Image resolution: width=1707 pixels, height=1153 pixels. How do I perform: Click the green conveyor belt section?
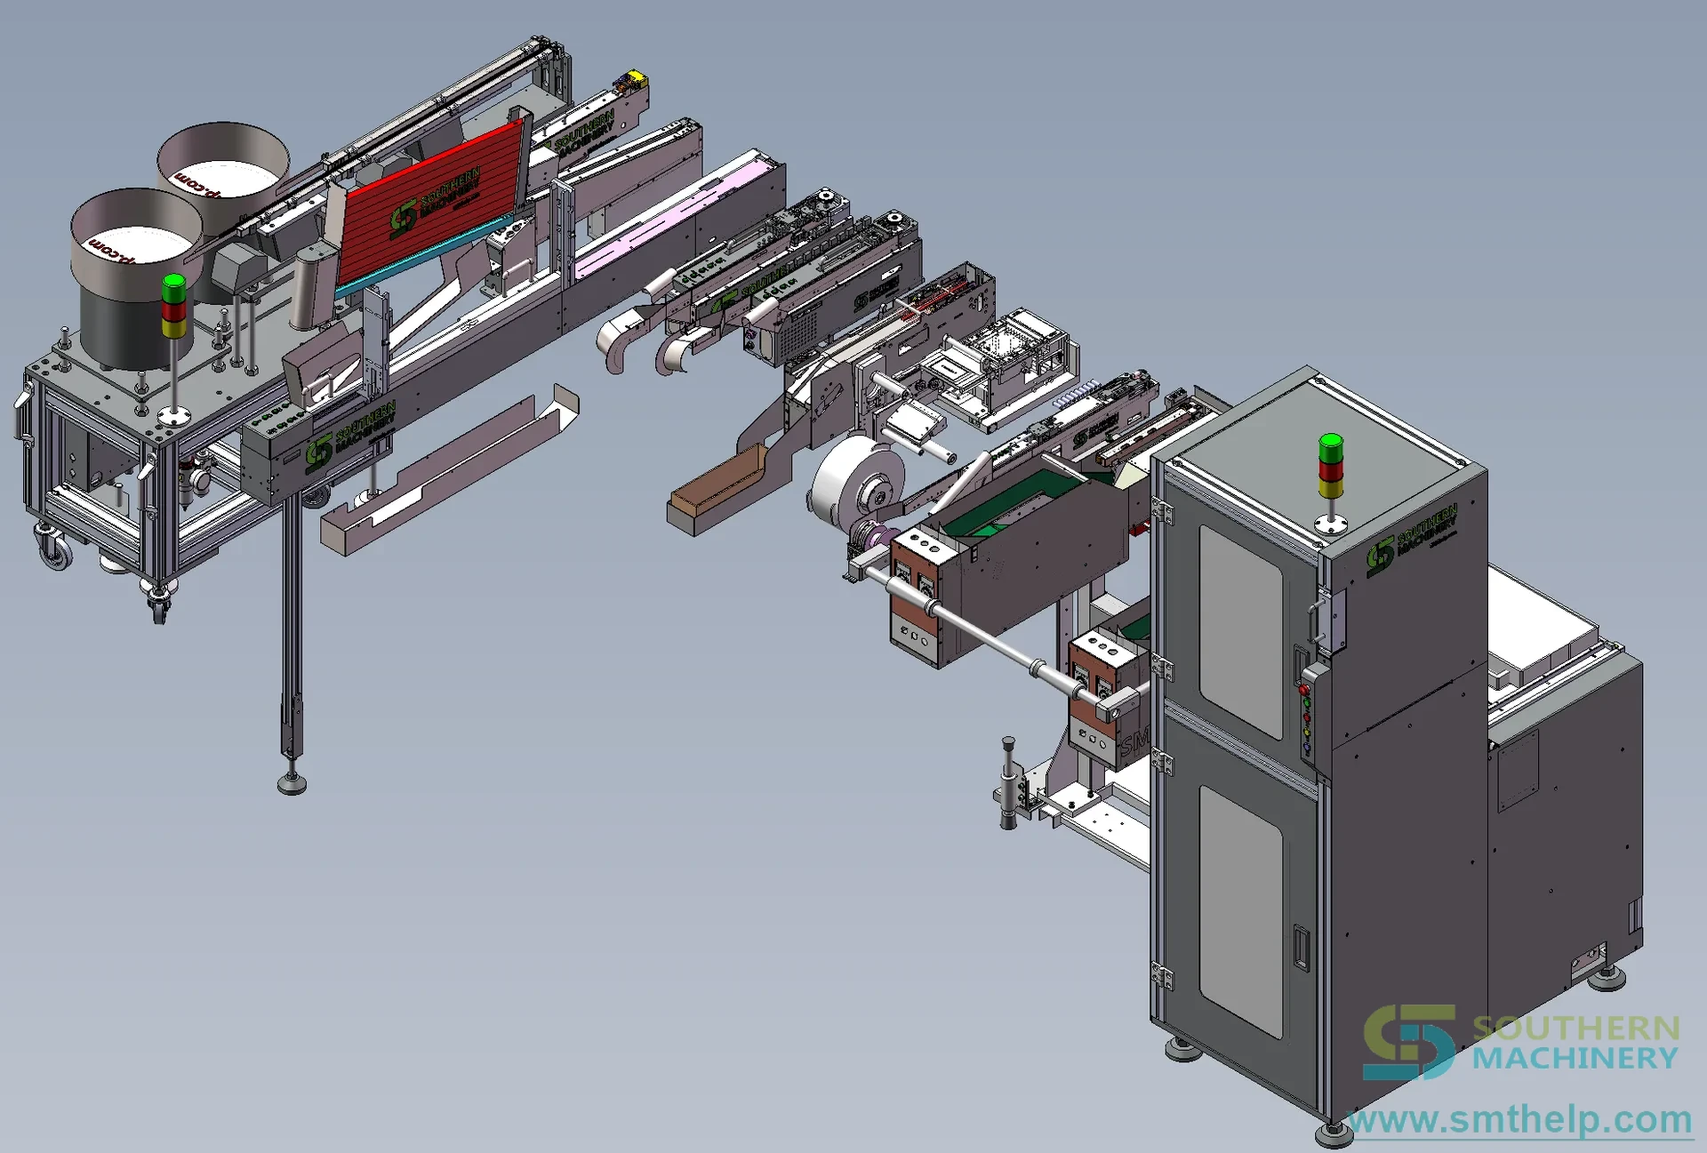pyautogui.click(x=1012, y=505)
